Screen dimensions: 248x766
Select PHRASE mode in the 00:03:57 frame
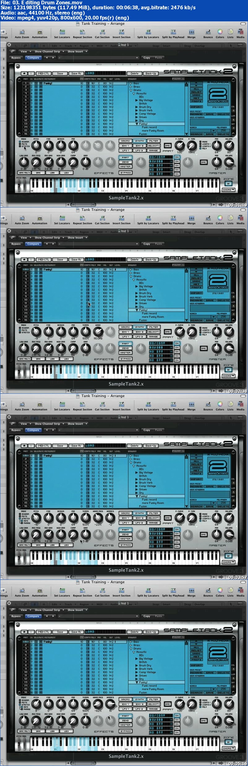[26, 523]
